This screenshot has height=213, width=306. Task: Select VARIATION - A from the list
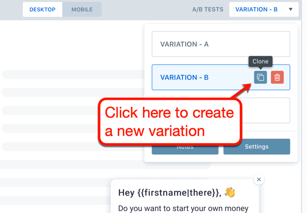221,44
